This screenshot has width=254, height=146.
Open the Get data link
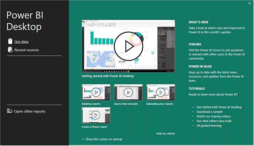[x=21, y=42]
